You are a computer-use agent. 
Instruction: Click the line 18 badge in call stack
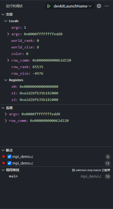108,176
